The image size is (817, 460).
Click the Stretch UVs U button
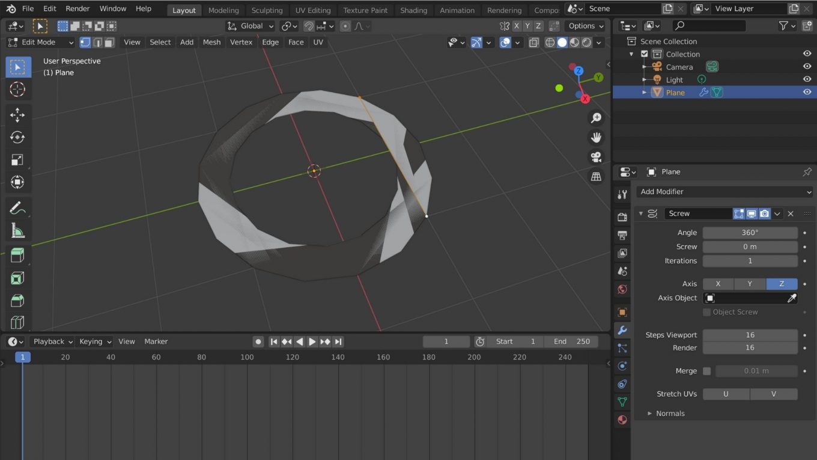(726, 394)
